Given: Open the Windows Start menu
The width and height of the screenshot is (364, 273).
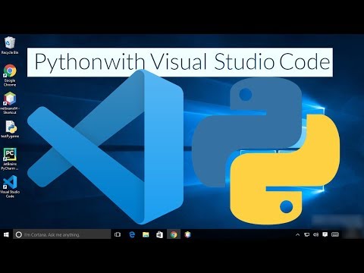Looking at the screenshot, I should coord(6,234).
